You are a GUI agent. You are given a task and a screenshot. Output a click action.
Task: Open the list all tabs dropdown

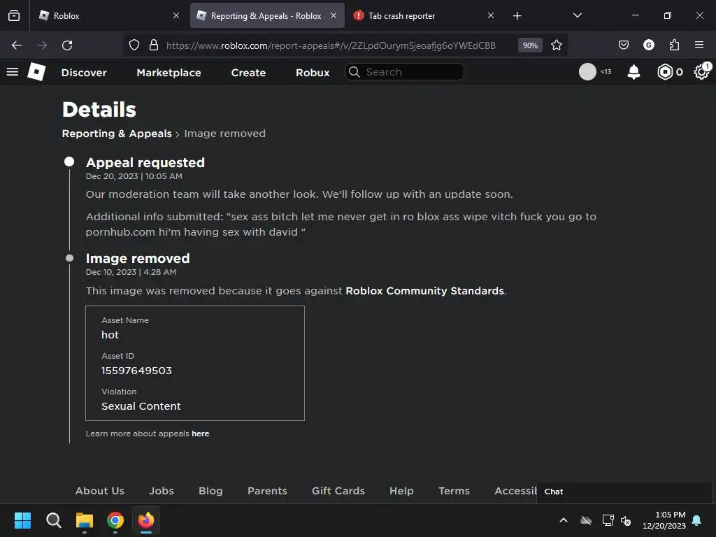coord(577,15)
